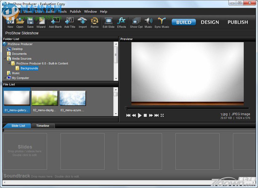Open the Wizard tool
258x188 pixels.
tap(41, 22)
